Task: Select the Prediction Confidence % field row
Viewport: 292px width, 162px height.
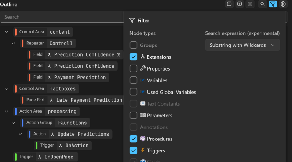Action: 75,55
